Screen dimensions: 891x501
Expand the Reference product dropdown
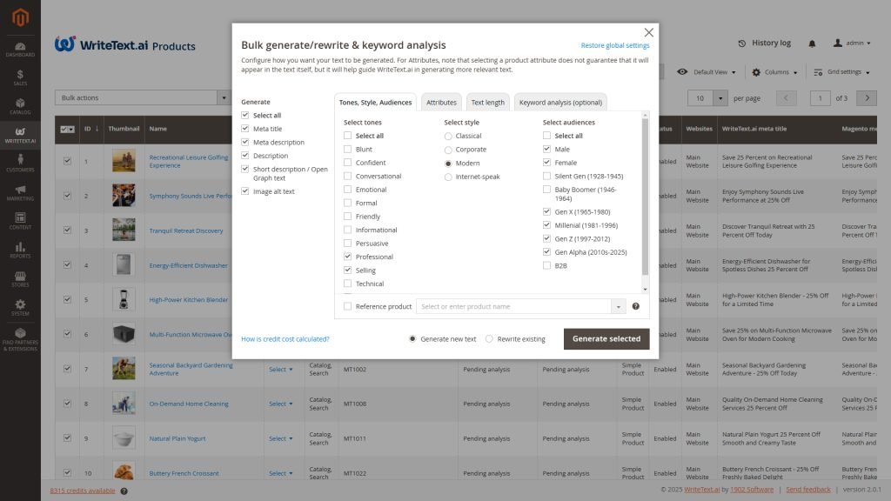[x=618, y=306]
